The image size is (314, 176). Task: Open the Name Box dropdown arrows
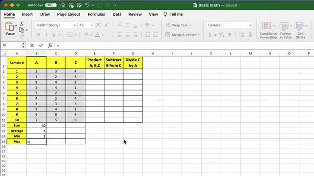(24, 45)
